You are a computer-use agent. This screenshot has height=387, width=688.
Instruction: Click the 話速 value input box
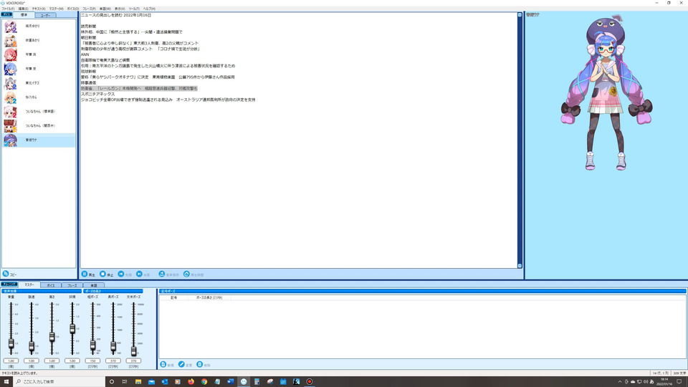coord(32,360)
